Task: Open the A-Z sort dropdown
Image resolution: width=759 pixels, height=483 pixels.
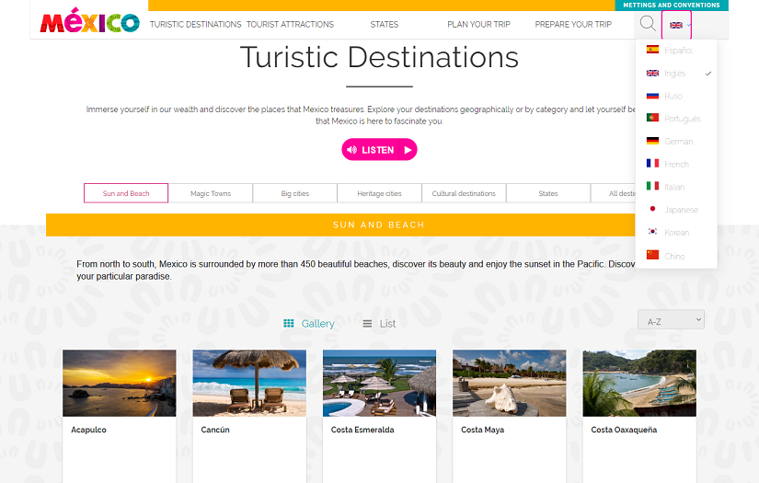Action: point(671,320)
